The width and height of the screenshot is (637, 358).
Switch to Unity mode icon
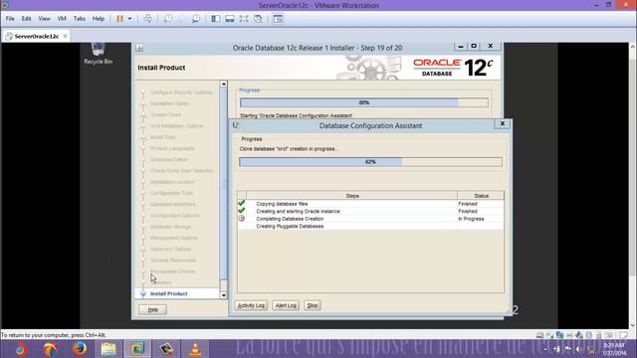(258, 19)
